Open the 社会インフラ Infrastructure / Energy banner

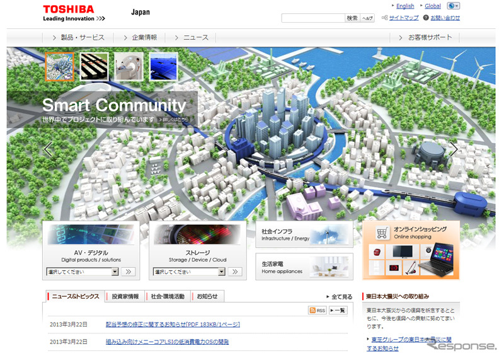(x=304, y=235)
